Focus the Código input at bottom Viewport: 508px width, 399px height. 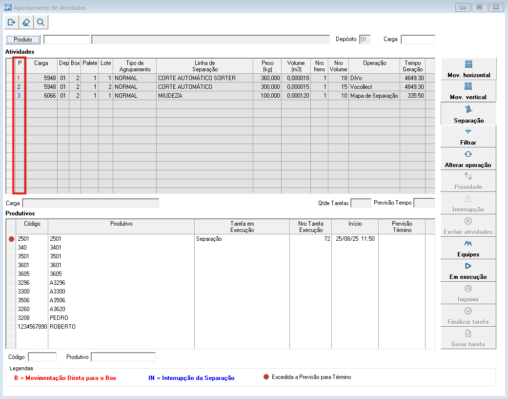(42, 357)
